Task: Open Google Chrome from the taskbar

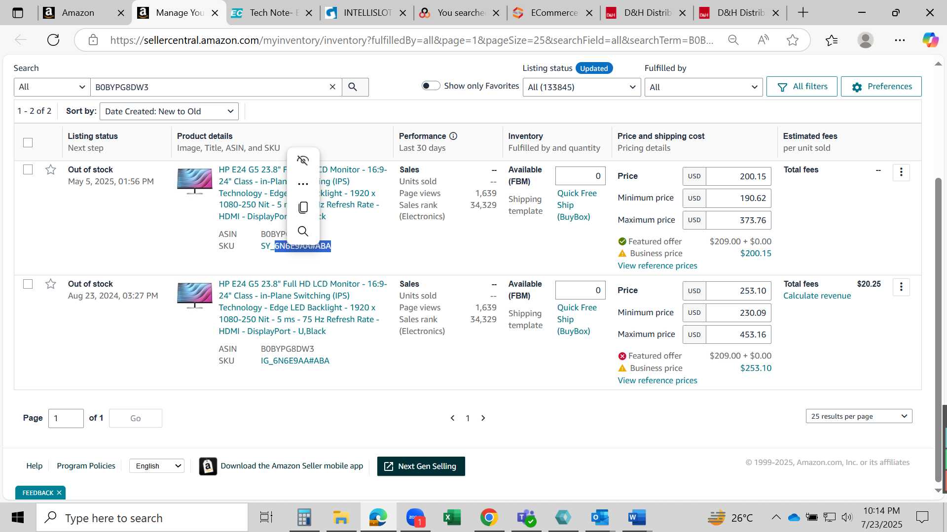Action: pos(489,518)
